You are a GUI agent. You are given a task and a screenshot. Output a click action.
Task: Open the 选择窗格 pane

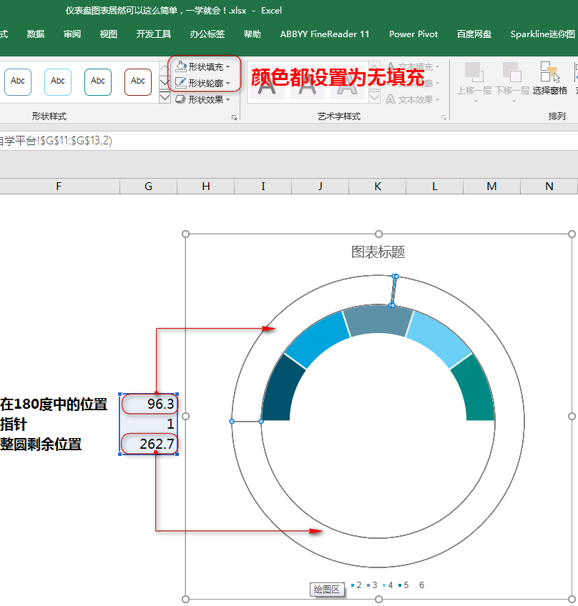point(550,79)
